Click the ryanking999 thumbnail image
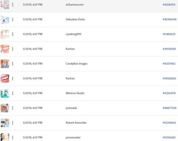The height and width of the screenshot is (141, 178). pos(5,34)
